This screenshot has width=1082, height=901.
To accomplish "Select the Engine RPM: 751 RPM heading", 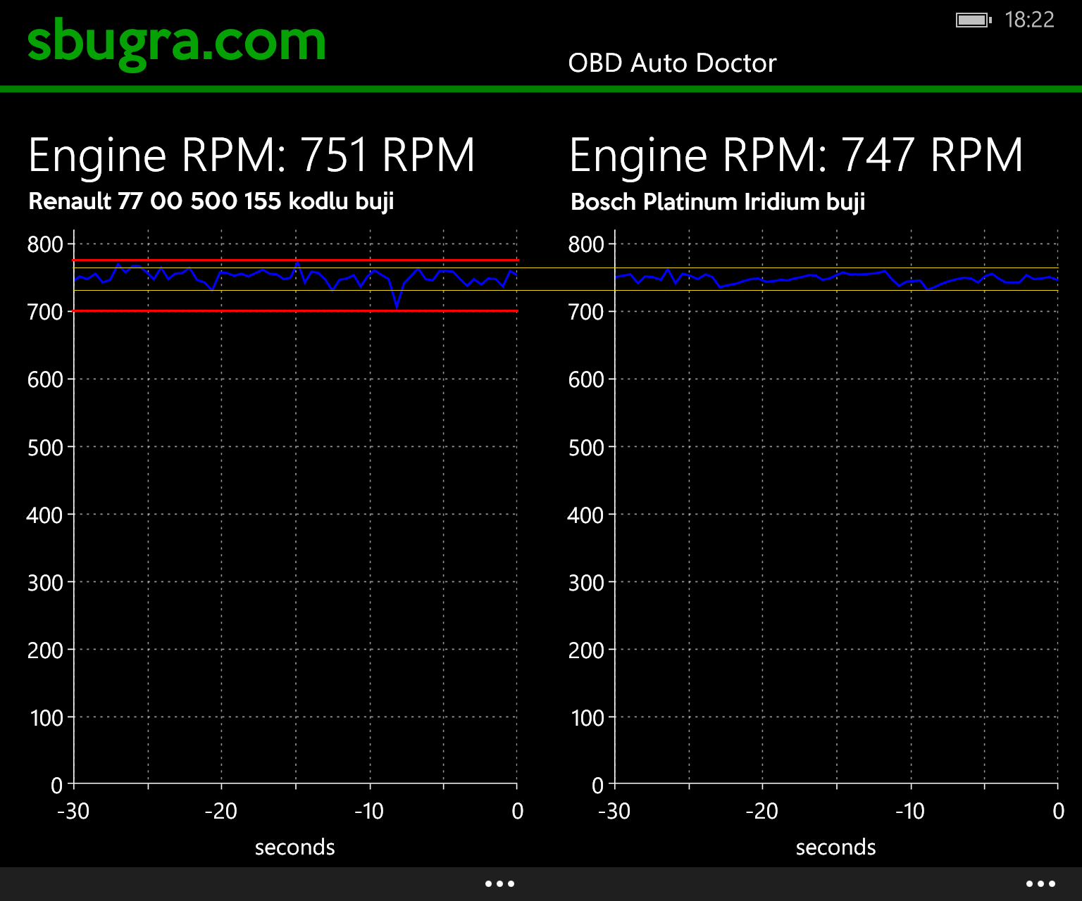I will point(251,156).
